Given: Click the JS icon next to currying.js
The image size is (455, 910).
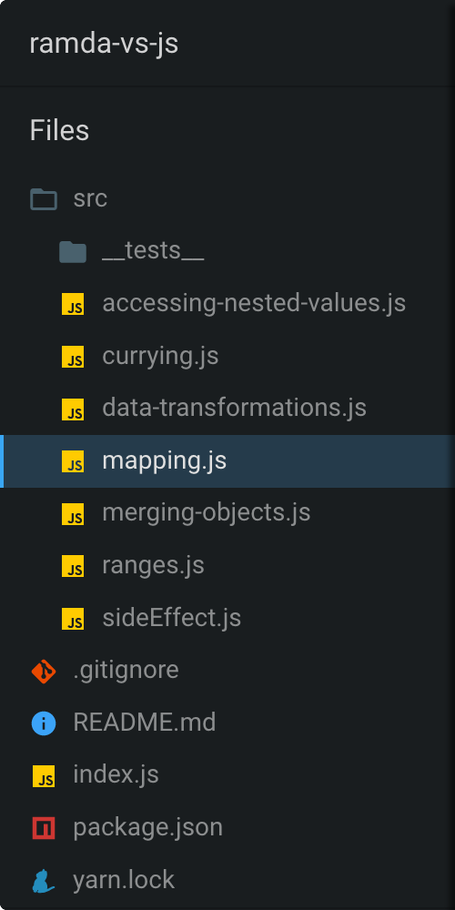Looking at the screenshot, I should (x=73, y=357).
